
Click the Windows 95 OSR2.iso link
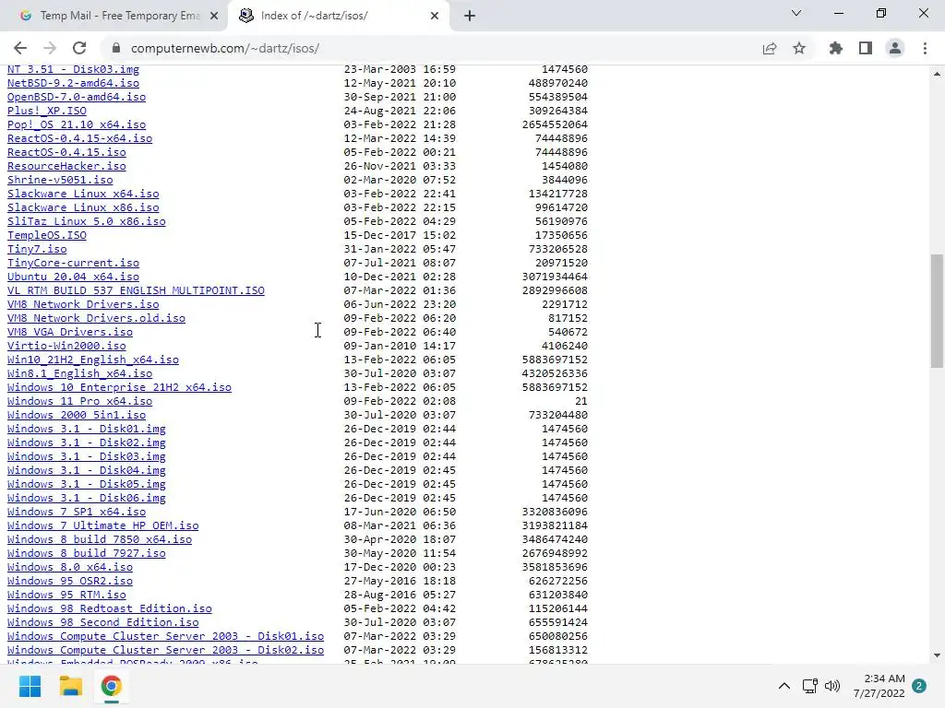click(70, 582)
